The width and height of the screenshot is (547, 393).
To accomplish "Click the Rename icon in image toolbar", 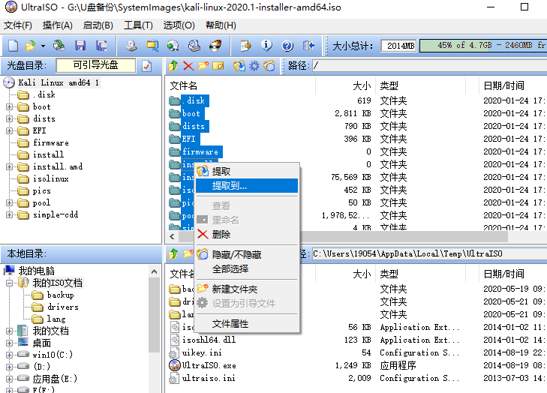I will 218,65.
